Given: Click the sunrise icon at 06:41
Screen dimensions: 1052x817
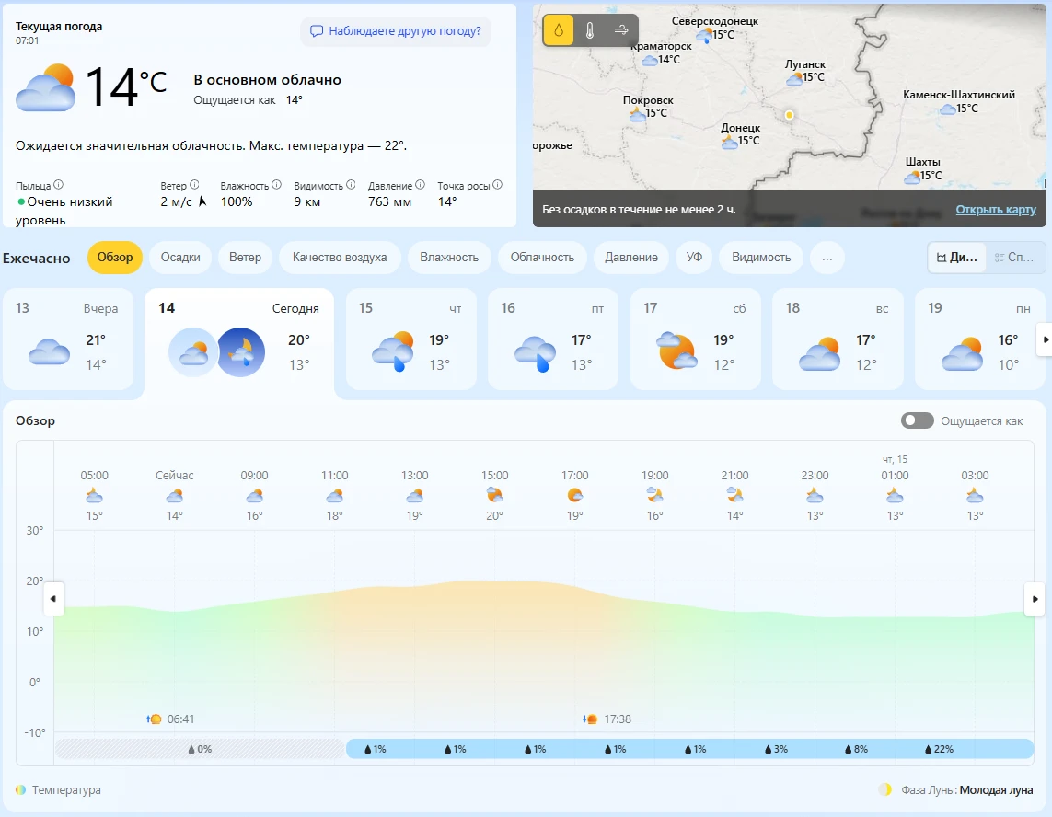Looking at the screenshot, I should [x=155, y=719].
